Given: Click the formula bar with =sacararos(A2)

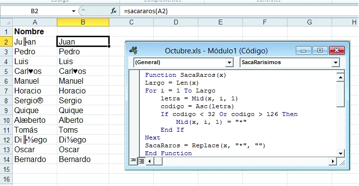Looking at the screenshot, I should [x=239, y=11].
